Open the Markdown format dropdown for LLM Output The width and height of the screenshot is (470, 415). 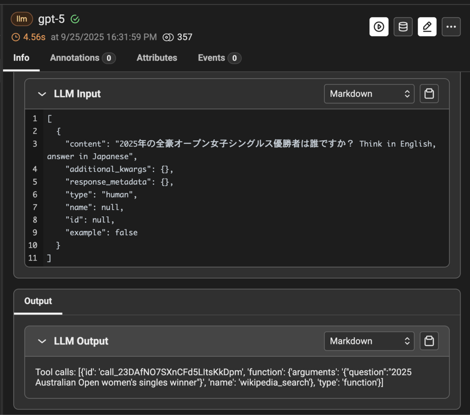click(369, 341)
